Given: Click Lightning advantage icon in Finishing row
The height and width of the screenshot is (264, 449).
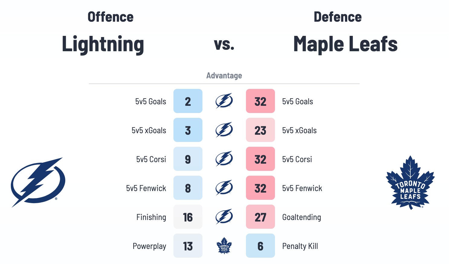Looking at the screenshot, I should pyautogui.click(x=224, y=217).
